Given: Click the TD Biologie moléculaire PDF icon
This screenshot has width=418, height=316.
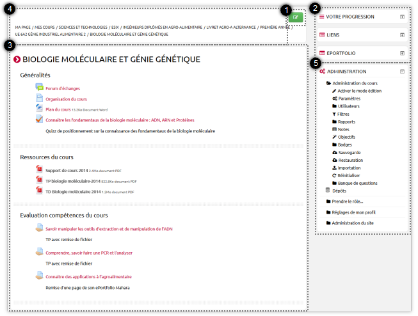Looking at the screenshot, I should [x=40, y=191].
